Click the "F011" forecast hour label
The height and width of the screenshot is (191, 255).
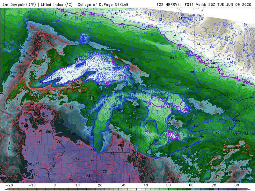click(x=189, y=5)
